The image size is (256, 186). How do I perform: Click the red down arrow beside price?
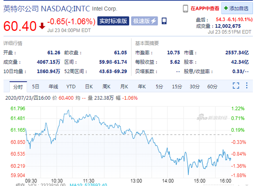[x=42, y=26]
